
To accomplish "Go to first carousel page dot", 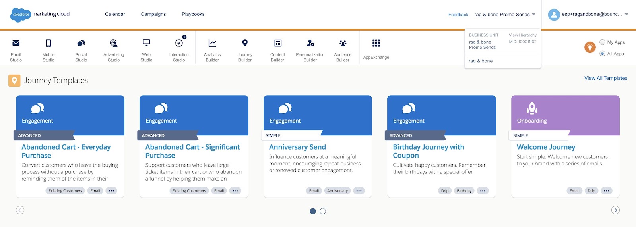I will pyautogui.click(x=313, y=211).
